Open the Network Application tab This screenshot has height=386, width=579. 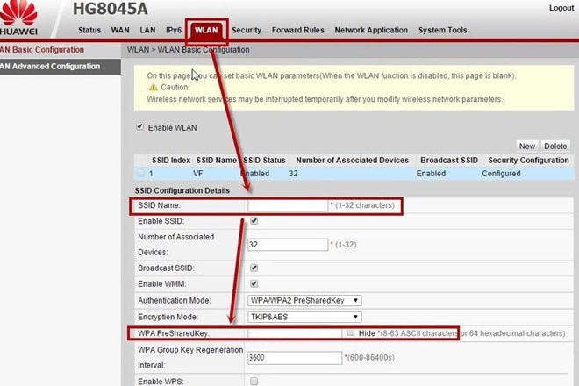coord(371,31)
